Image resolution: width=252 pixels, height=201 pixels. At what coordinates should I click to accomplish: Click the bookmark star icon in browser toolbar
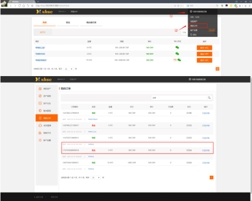tap(32, 6)
